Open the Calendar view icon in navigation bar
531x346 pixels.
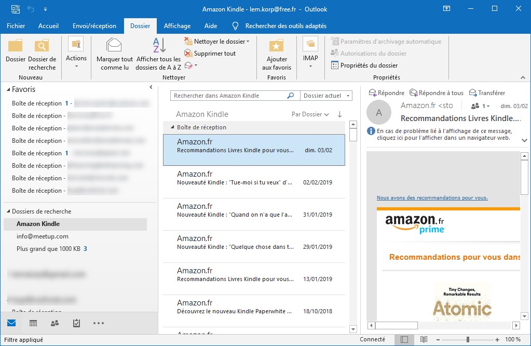(x=33, y=323)
